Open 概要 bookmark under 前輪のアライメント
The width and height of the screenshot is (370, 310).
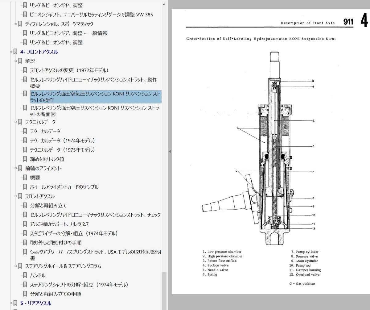pos(35,178)
